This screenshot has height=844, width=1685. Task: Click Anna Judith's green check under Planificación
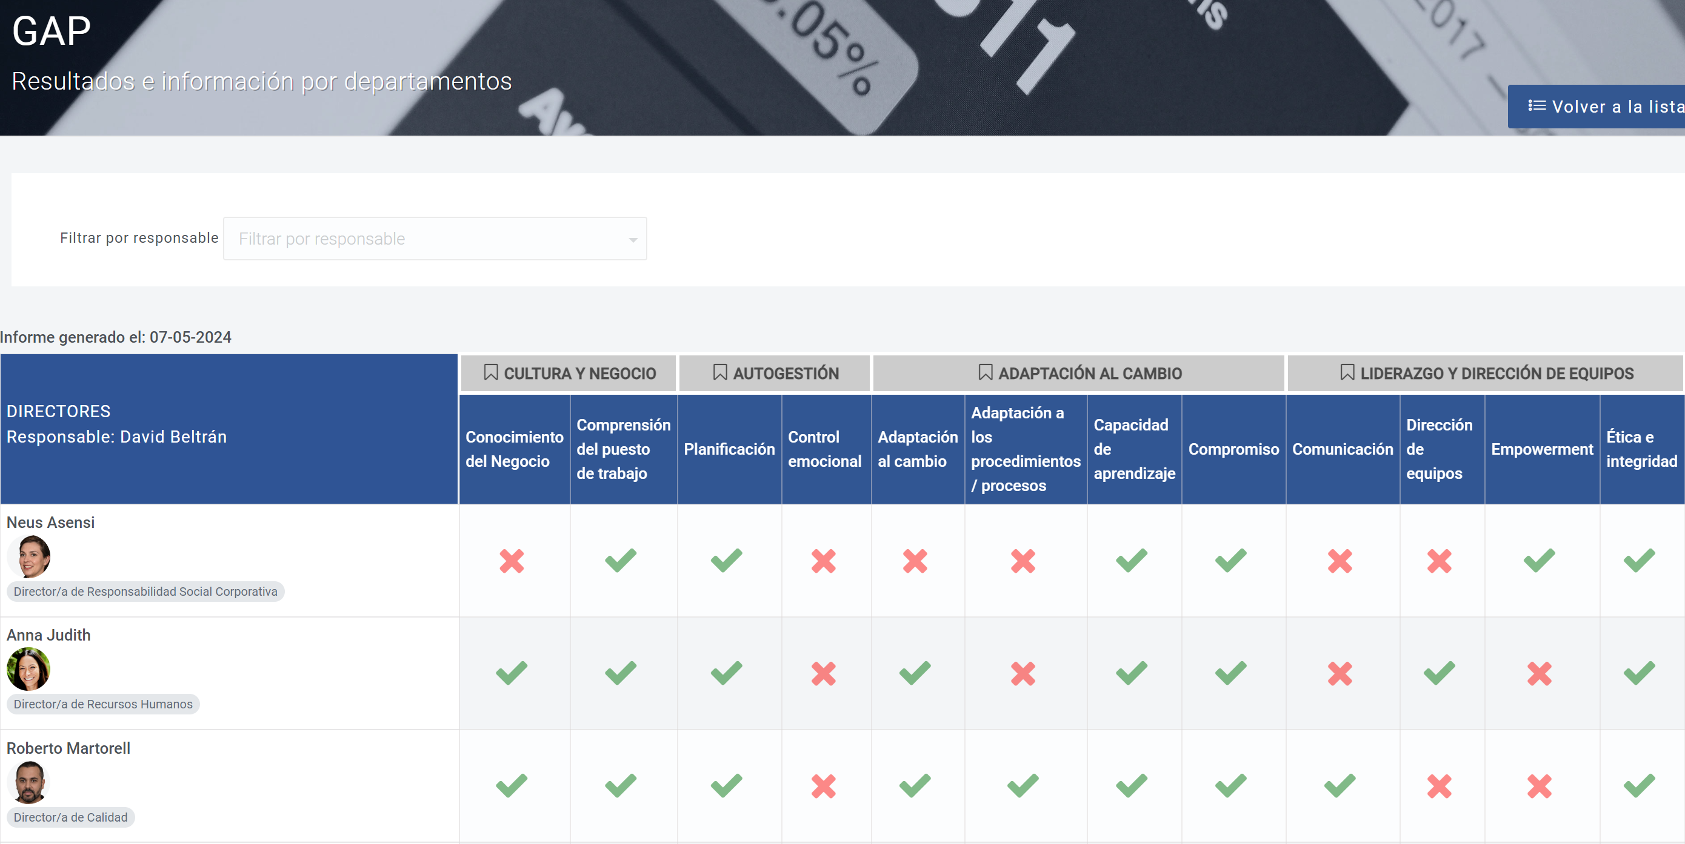726,673
